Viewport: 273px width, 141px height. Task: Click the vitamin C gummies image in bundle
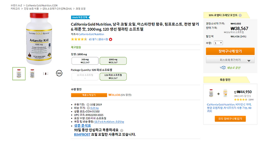coord(225,93)
